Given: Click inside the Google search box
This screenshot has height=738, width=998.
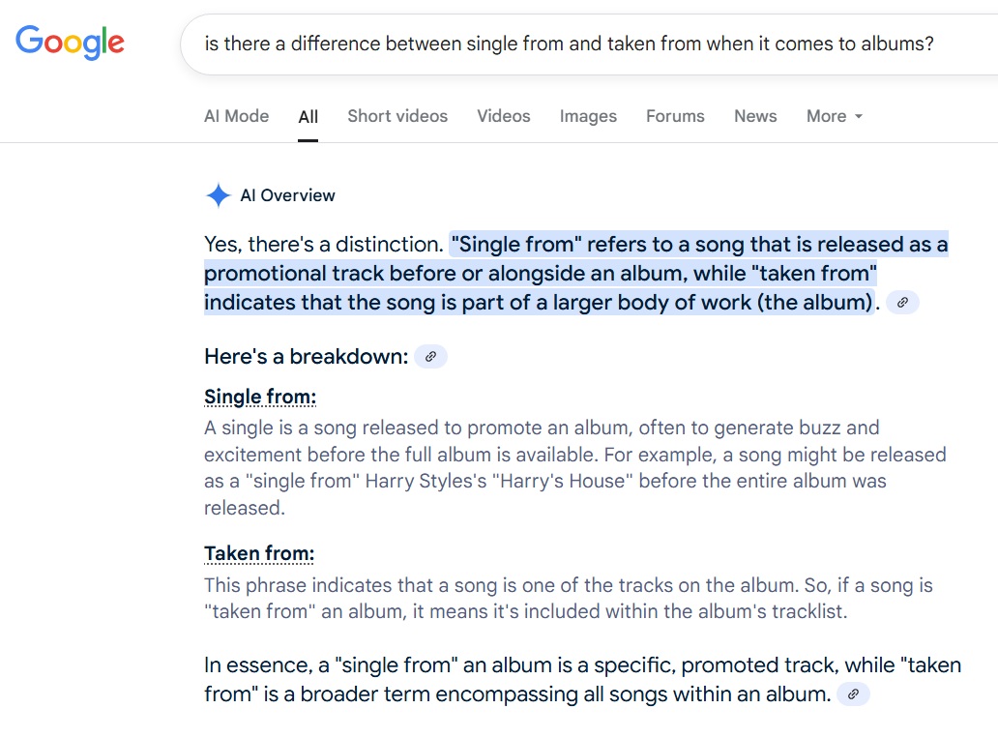Looking at the screenshot, I should (569, 44).
